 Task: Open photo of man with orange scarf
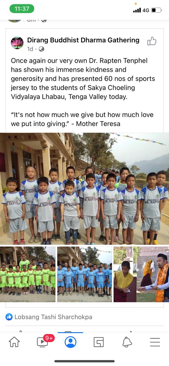pos(141,274)
